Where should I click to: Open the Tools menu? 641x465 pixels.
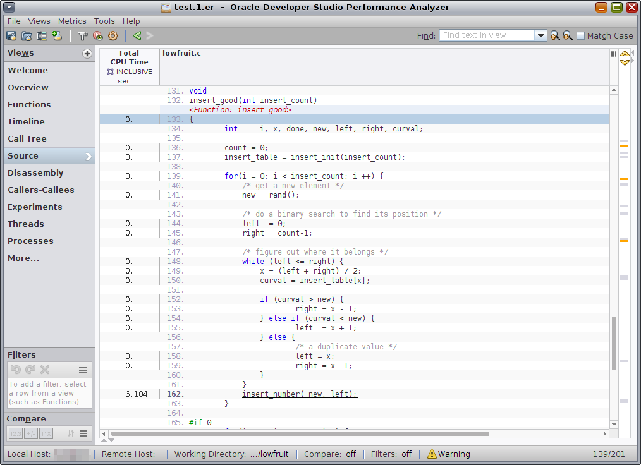point(104,21)
